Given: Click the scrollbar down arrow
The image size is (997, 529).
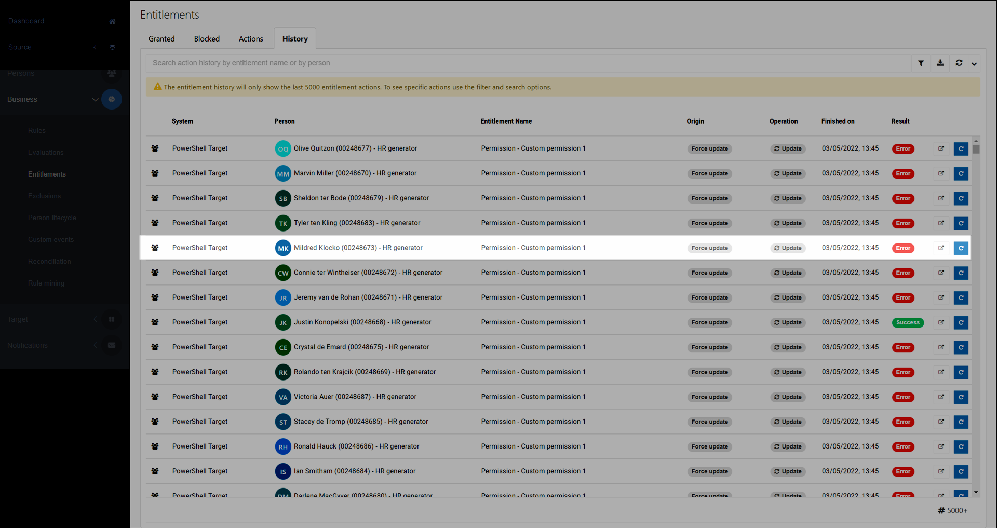Looking at the screenshot, I should (976, 492).
